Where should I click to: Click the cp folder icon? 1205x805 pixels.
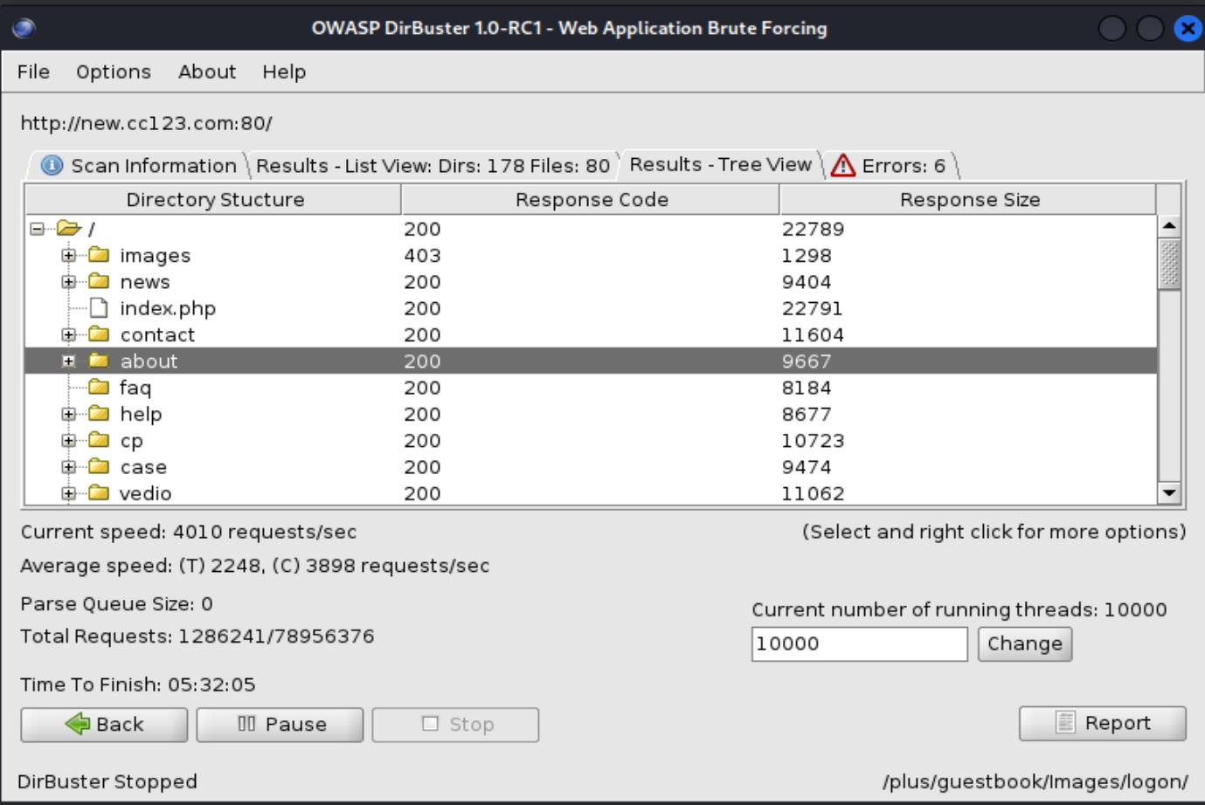tap(99, 440)
